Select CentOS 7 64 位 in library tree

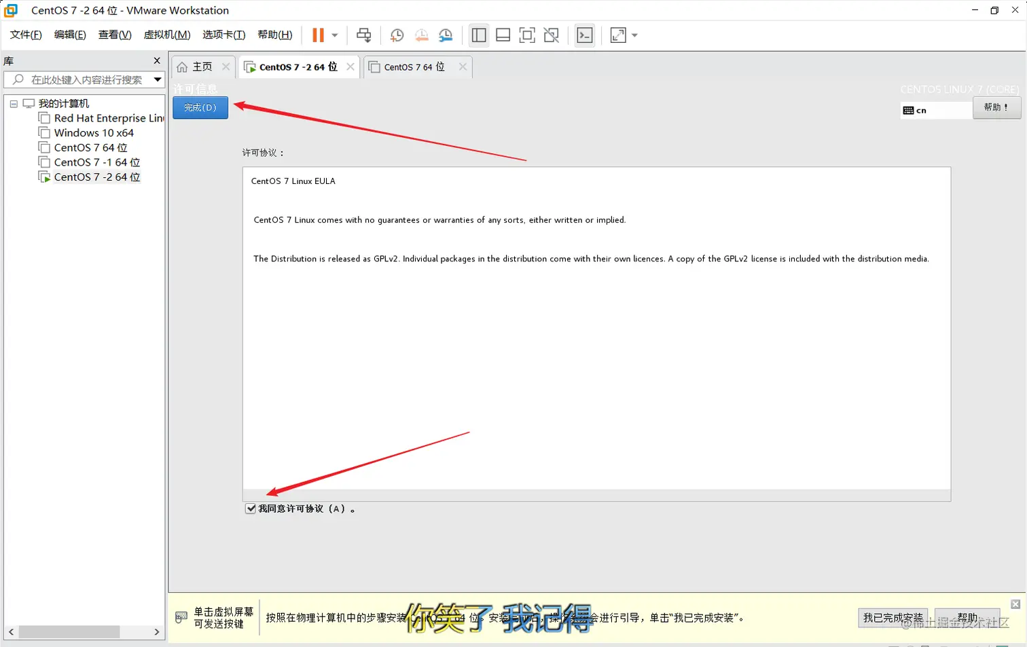pyautogui.click(x=83, y=147)
